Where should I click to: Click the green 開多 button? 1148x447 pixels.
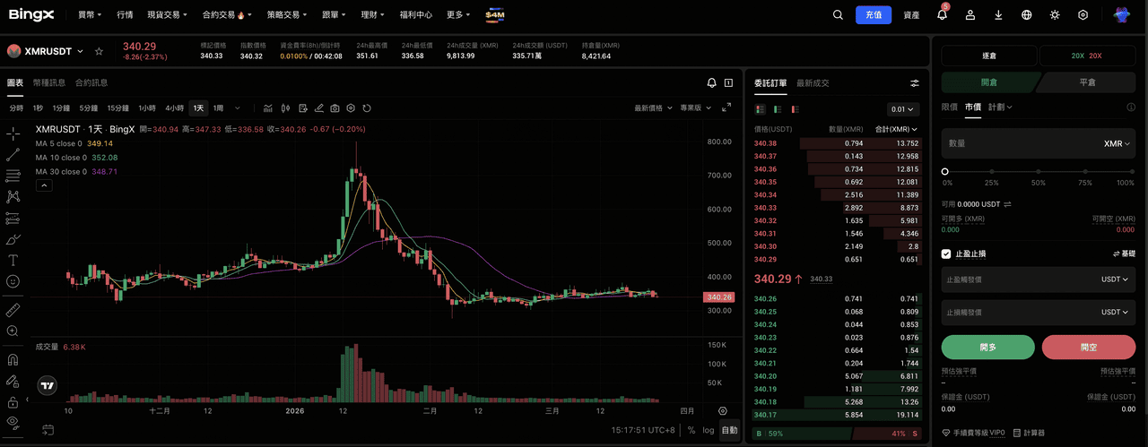point(987,348)
